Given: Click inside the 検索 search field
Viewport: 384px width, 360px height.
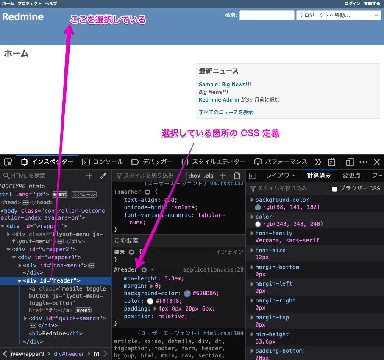Looking at the screenshot, I should tap(267, 15).
